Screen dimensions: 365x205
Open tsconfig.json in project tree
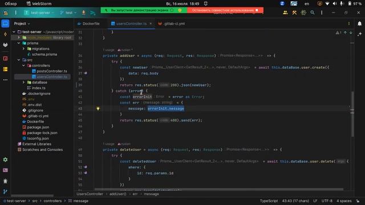(35, 138)
